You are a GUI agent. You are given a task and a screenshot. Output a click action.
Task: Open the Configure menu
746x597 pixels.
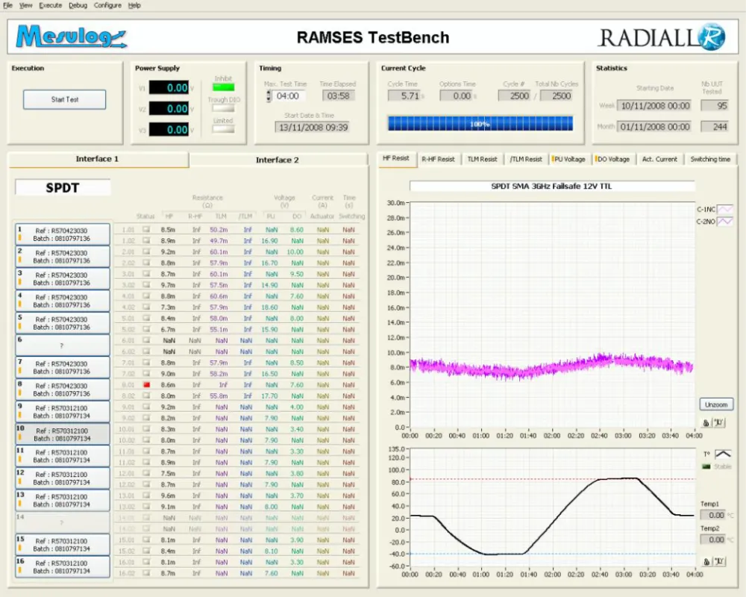tap(107, 5)
